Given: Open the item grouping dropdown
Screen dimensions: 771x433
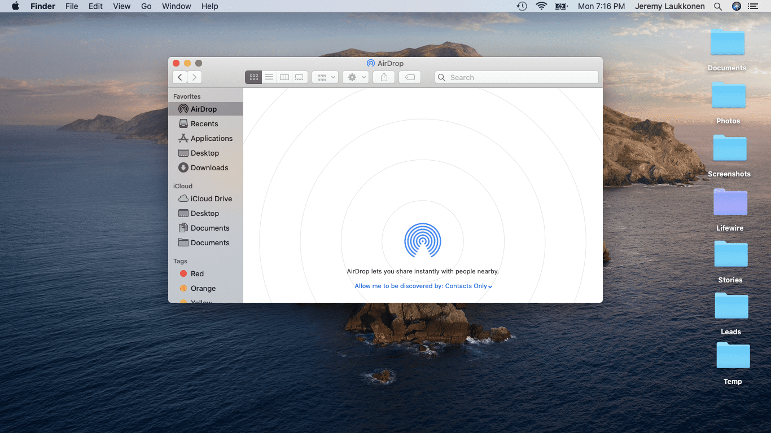Looking at the screenshot, I should pos(325,77).
